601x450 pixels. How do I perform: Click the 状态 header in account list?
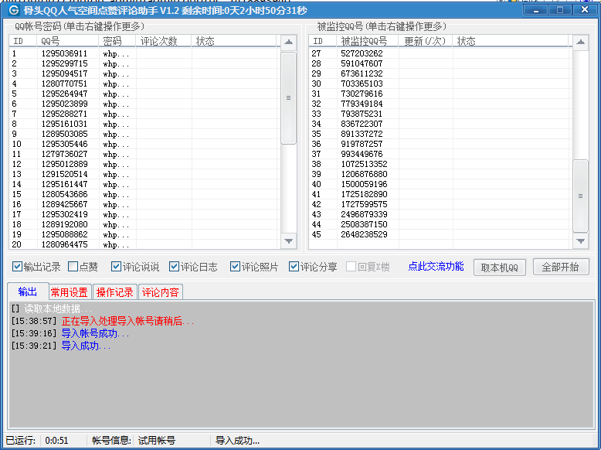234,41
